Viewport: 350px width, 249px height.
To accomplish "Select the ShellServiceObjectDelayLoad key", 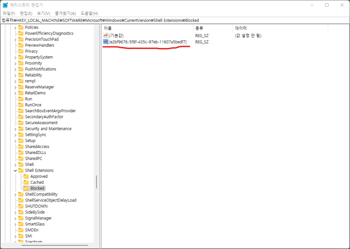I will pos(51,200).
